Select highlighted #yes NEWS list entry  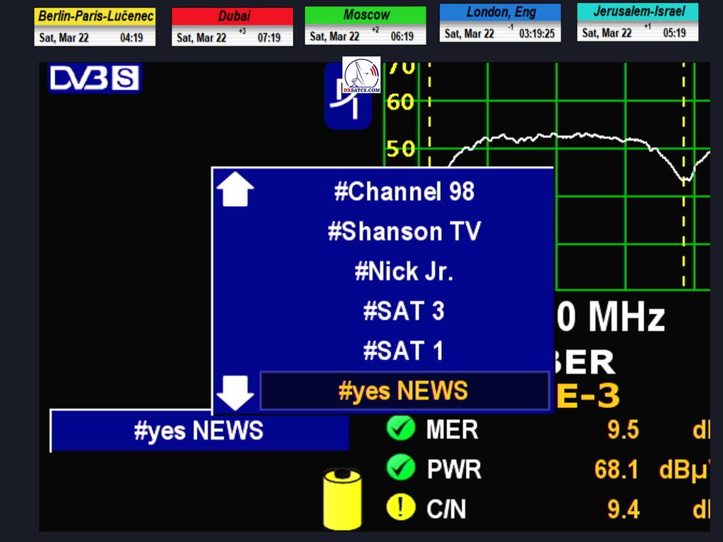click(404, 391)
